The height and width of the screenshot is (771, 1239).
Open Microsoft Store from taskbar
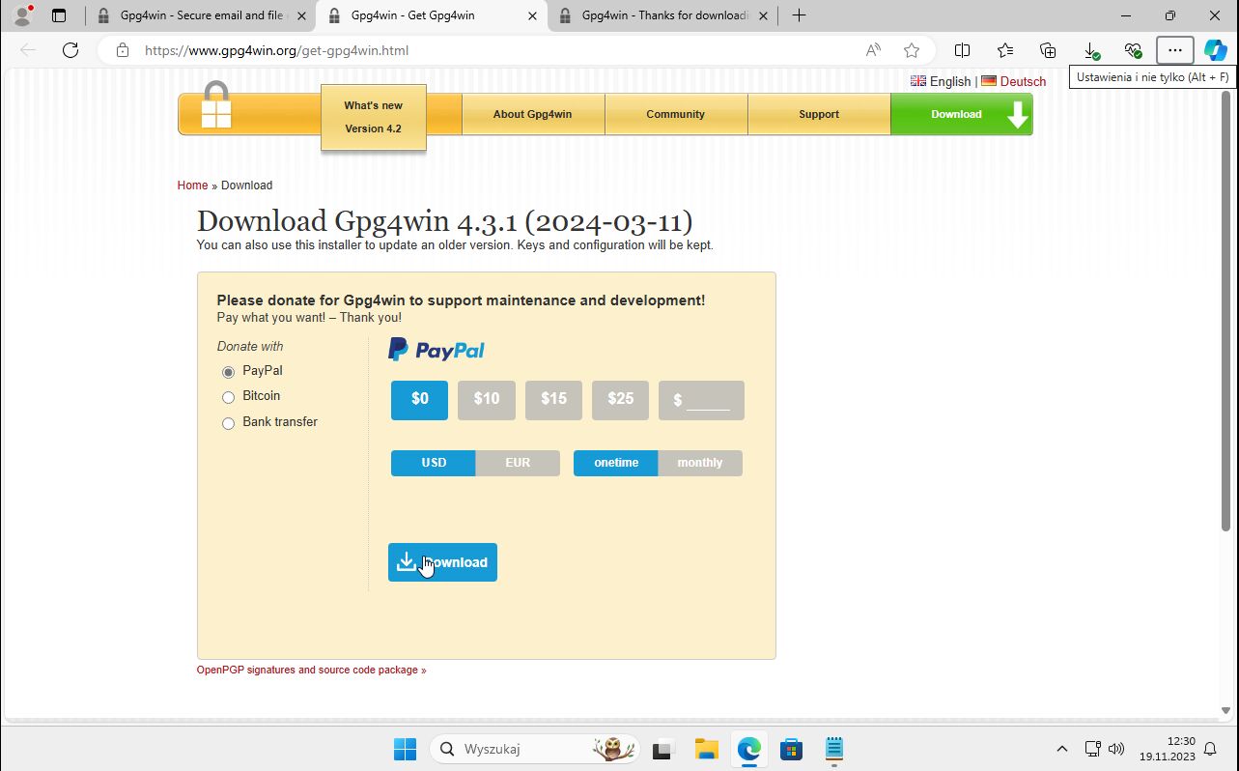coord(791,749)
